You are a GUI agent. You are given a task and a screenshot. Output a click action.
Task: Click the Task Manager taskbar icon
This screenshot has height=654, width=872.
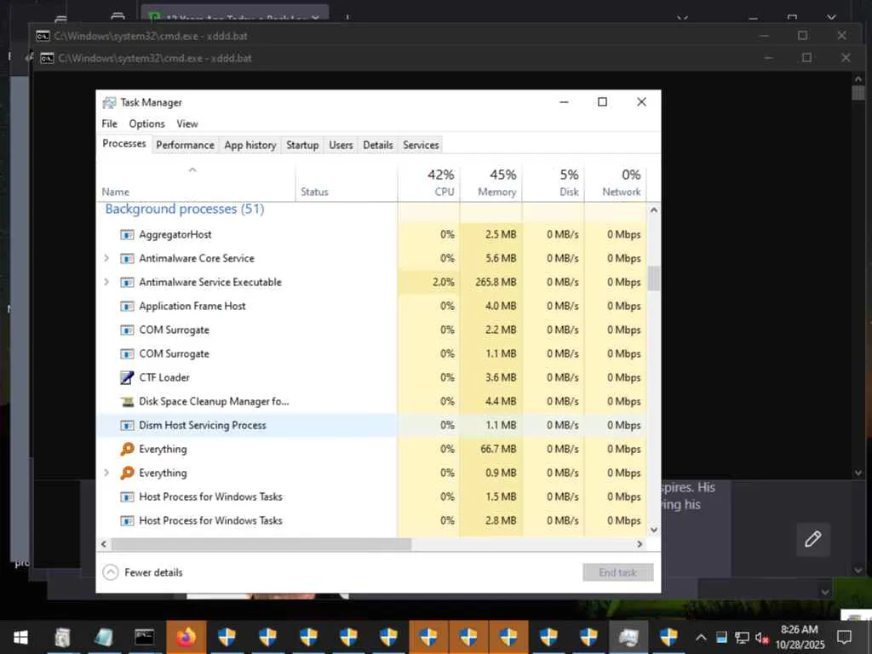click(x=628, y=637)
